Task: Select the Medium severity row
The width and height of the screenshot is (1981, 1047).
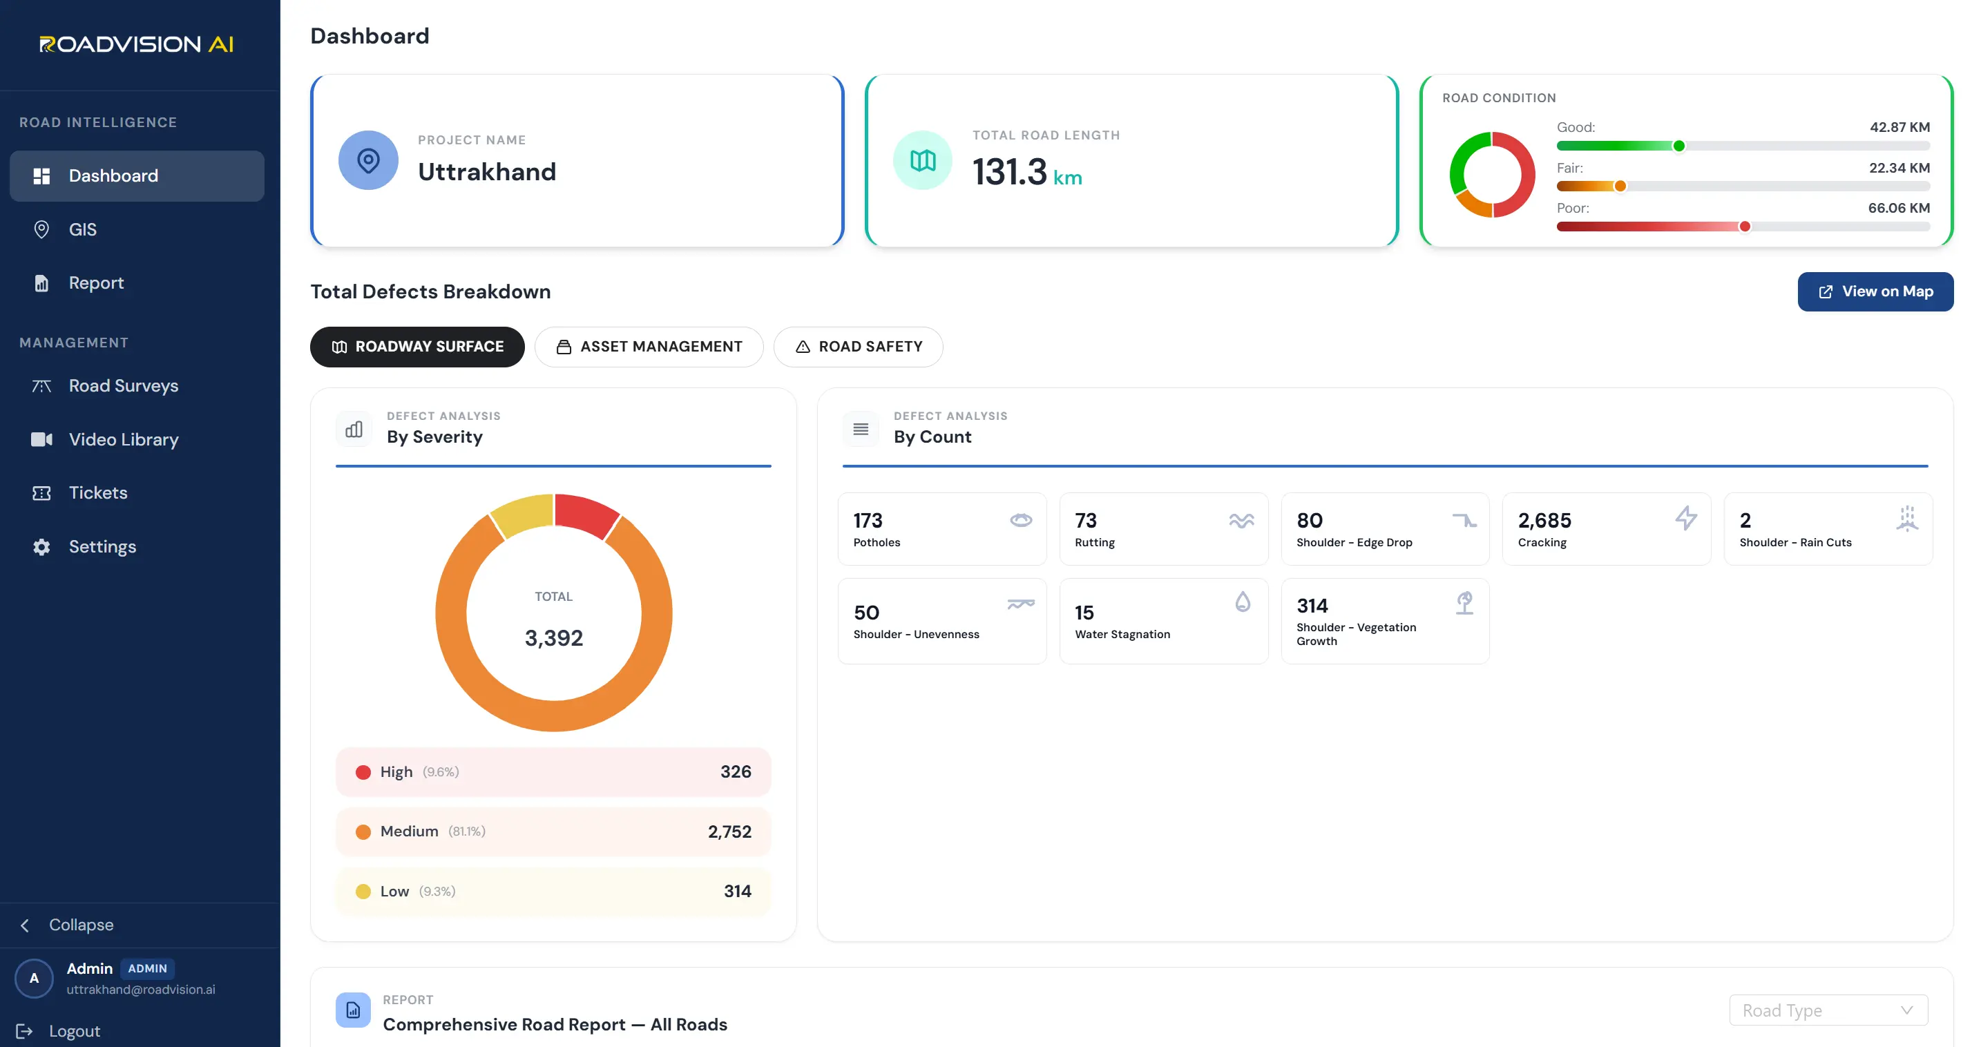Action: coord(554,832)
